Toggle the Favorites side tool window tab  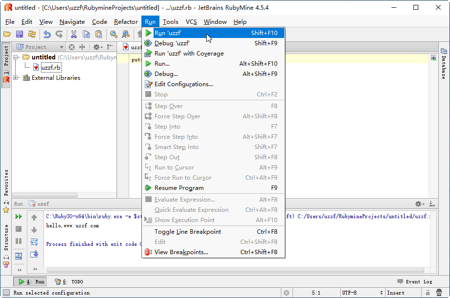(x=6, y=191)
